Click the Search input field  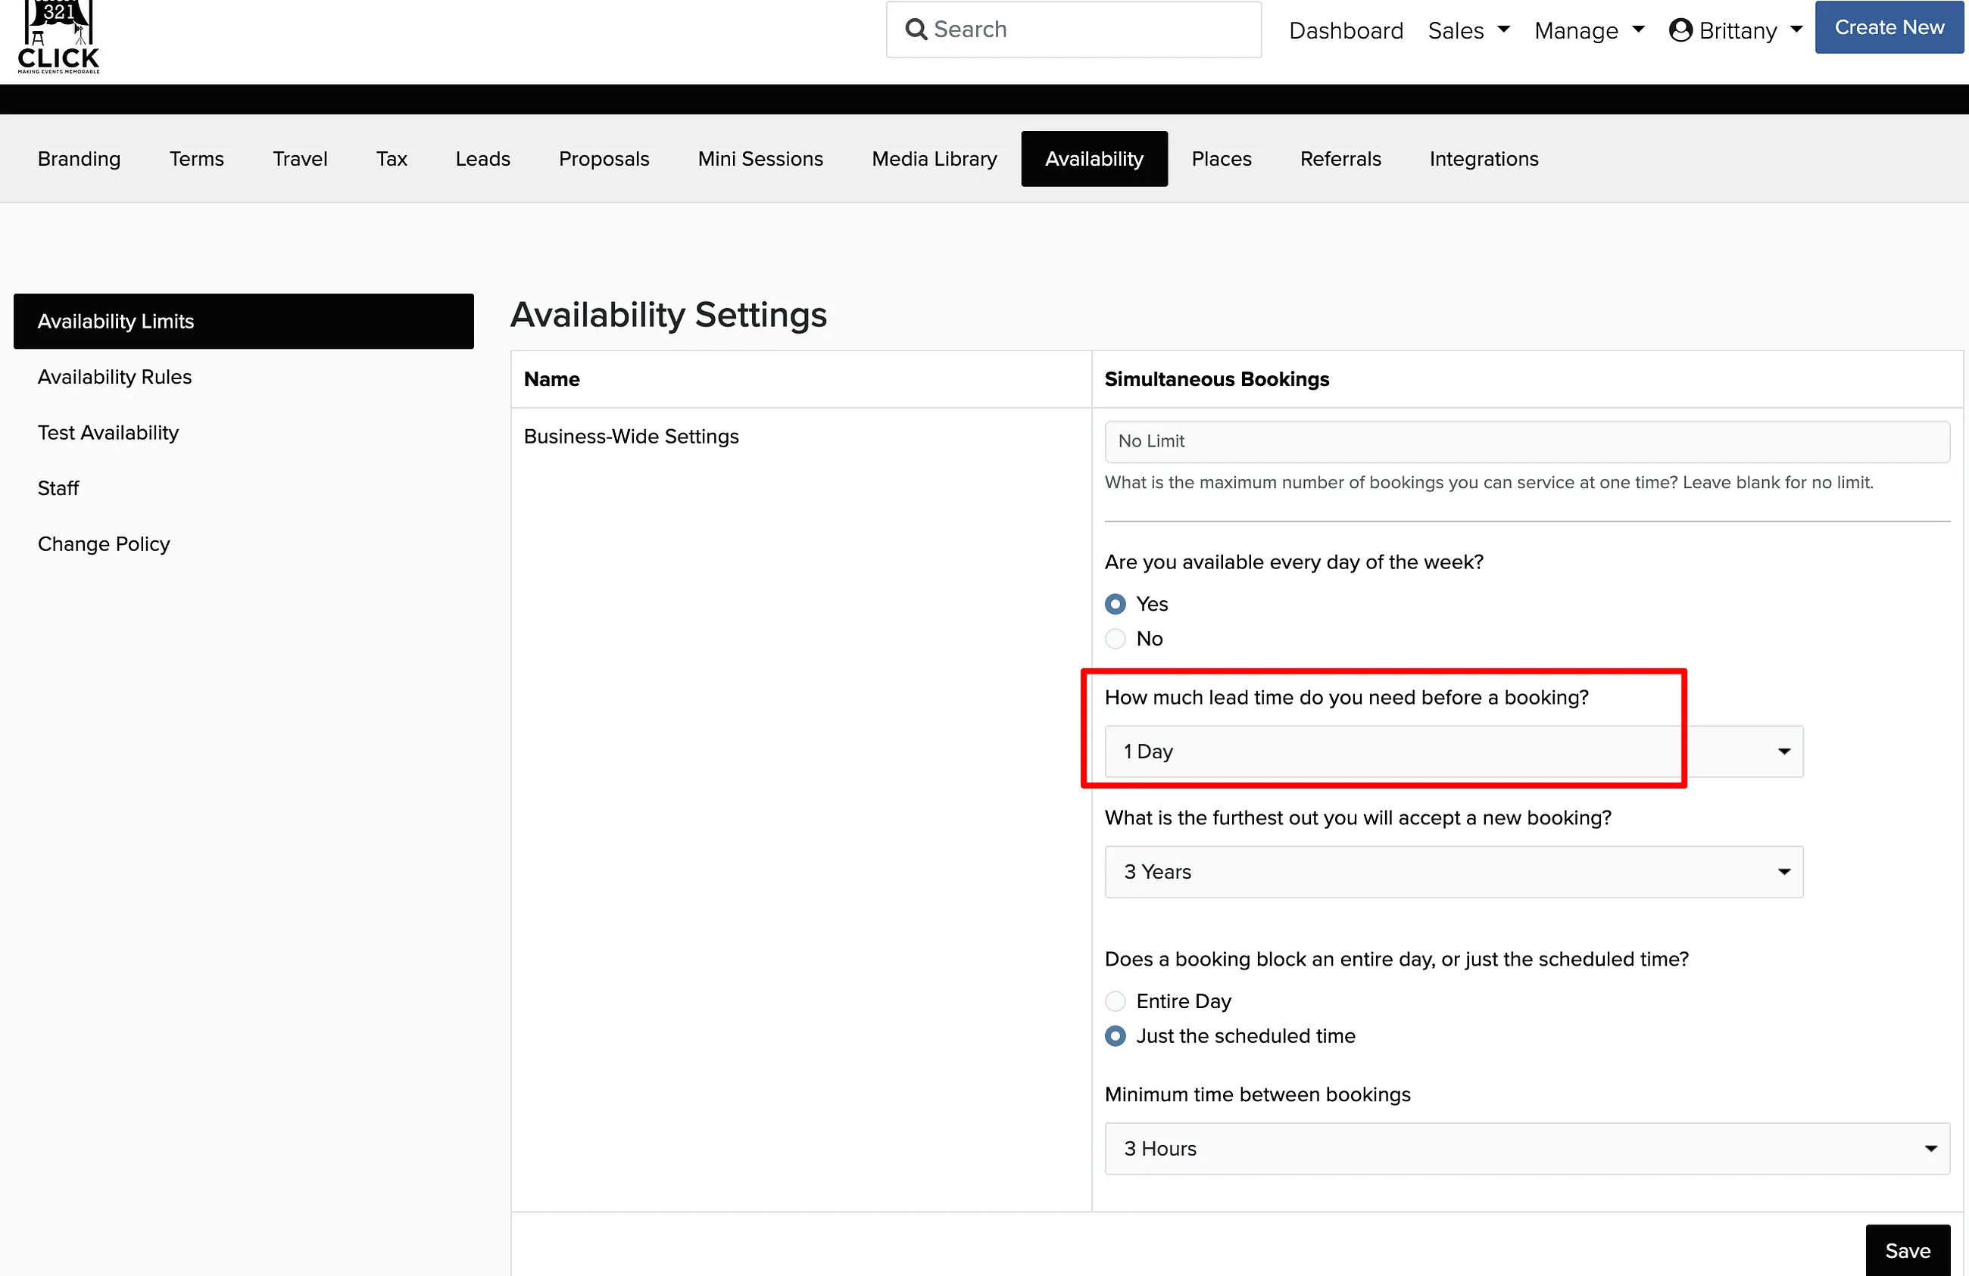[1073, 30]
